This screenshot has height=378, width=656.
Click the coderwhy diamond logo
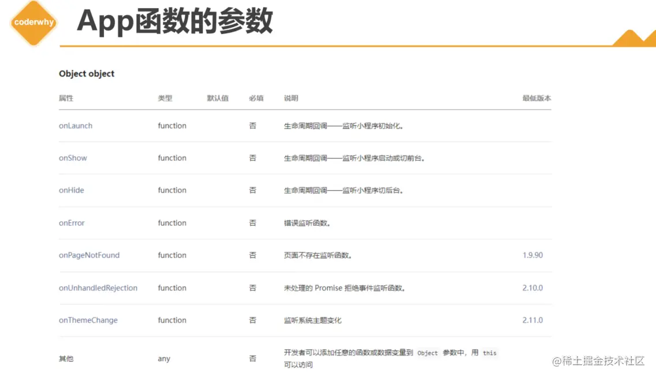[x=33, y=22]
